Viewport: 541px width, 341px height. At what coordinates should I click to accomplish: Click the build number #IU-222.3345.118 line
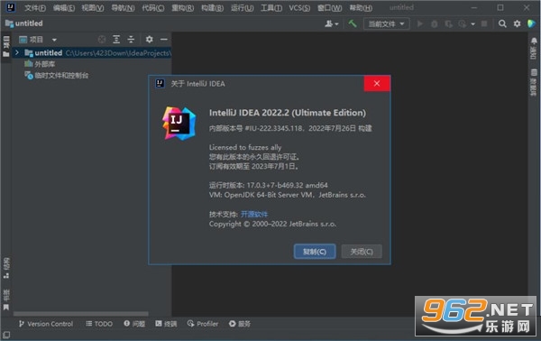pyautogui.click(x=290, y=128)
